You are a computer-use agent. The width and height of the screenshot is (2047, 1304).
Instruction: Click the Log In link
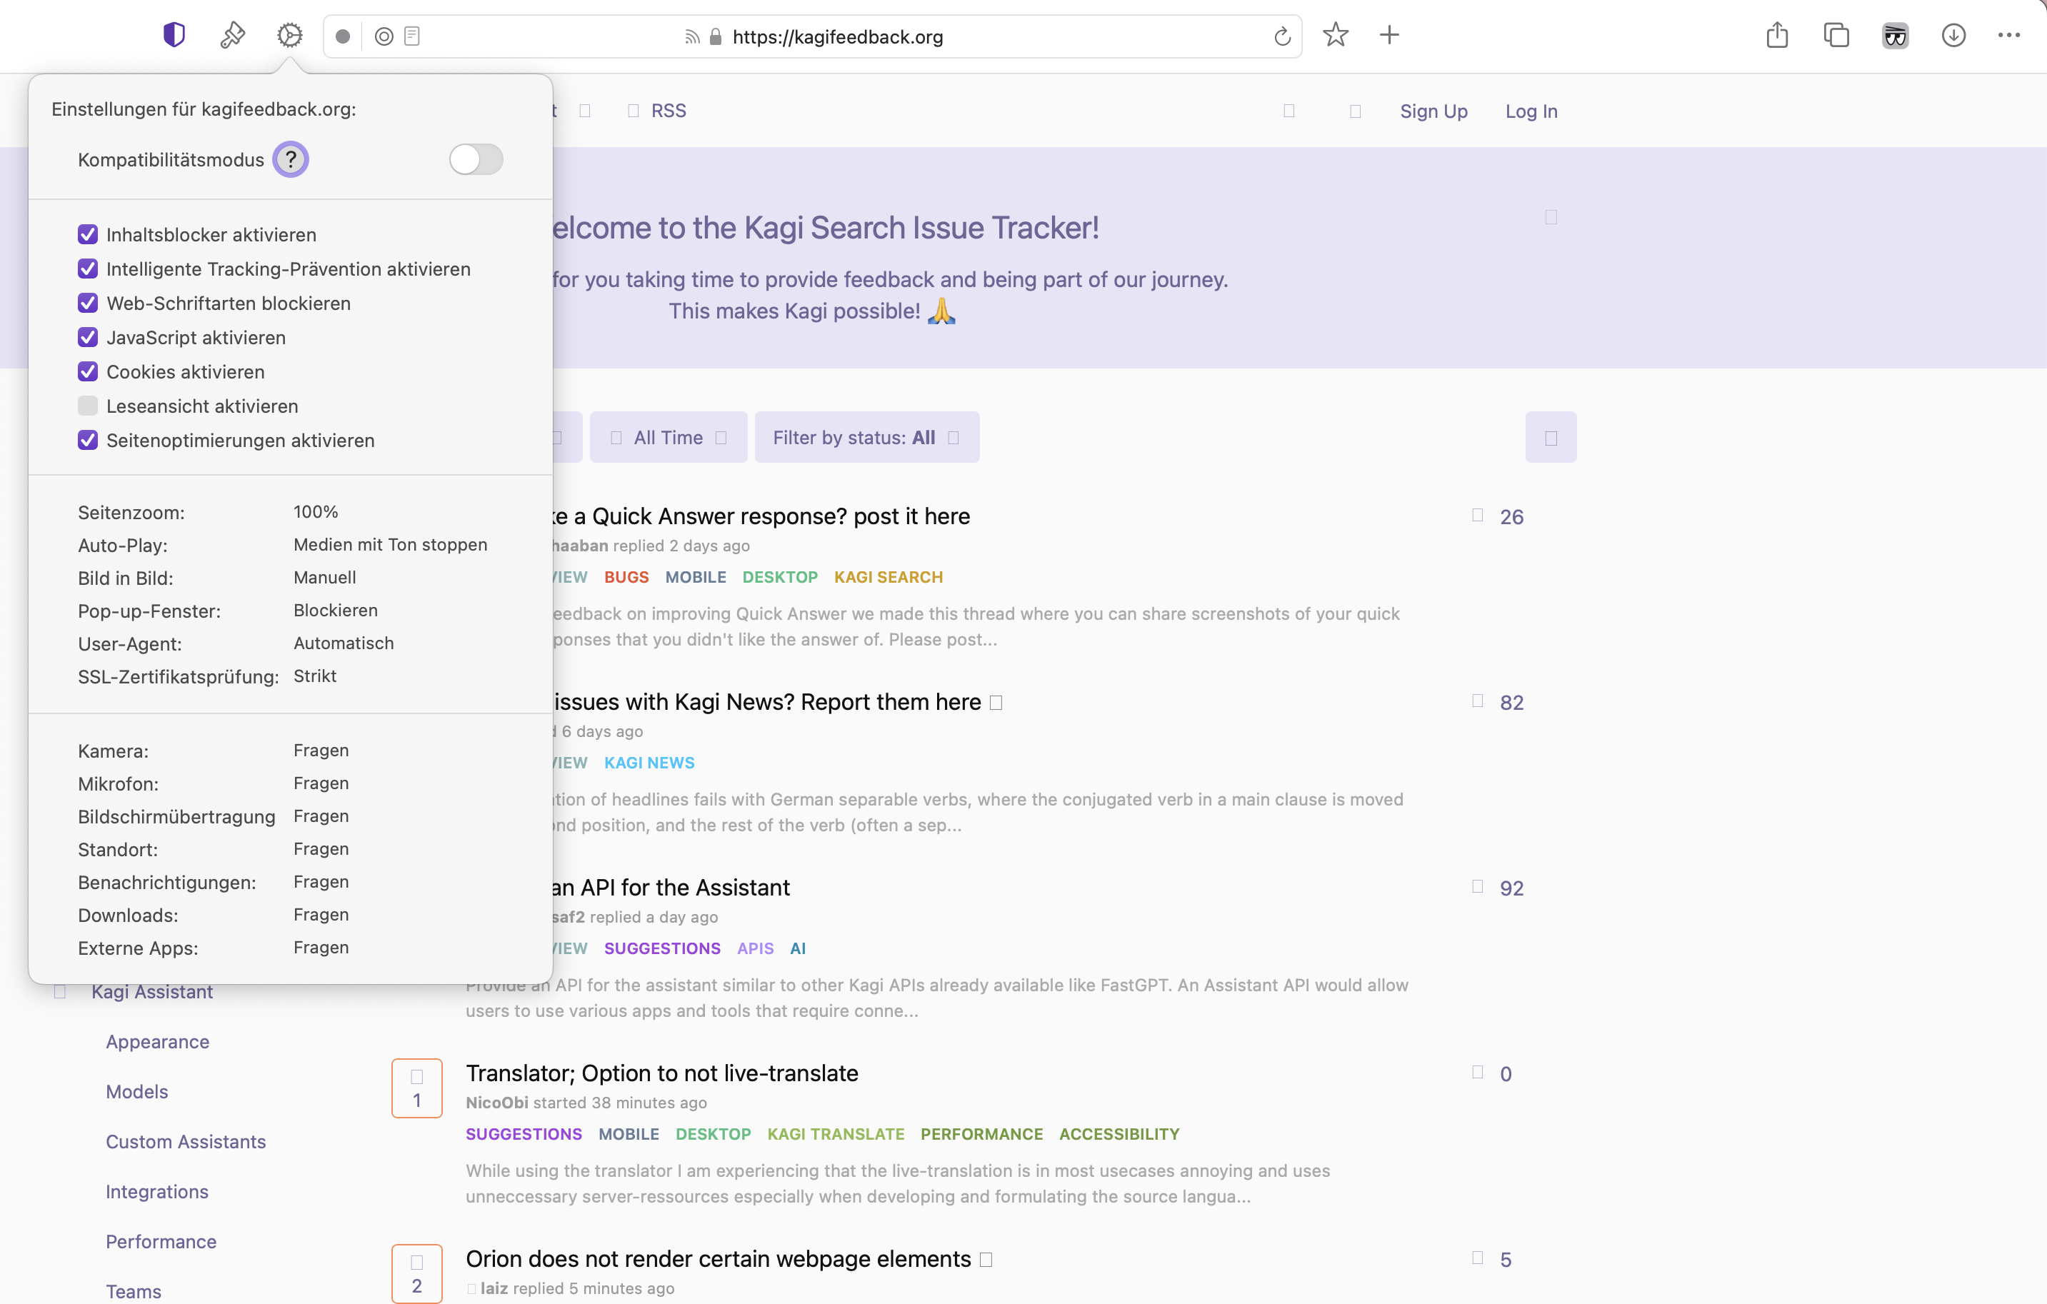click(x=1531, y=111)
